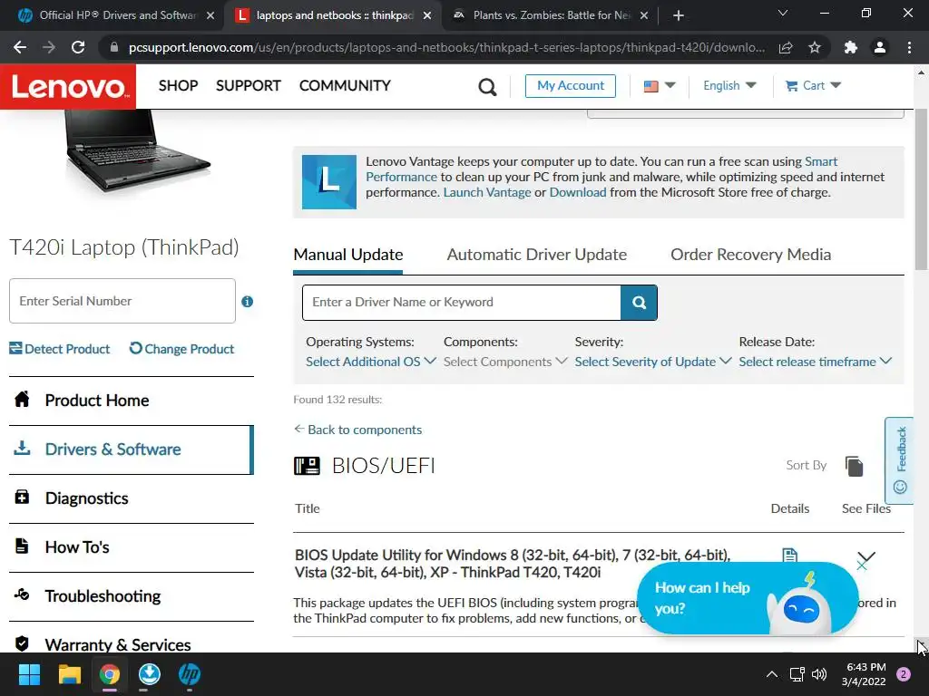Open the English language dropdown
929x696 pixels.
[729, 86]
